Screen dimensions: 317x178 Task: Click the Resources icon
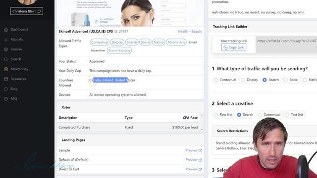6,79
